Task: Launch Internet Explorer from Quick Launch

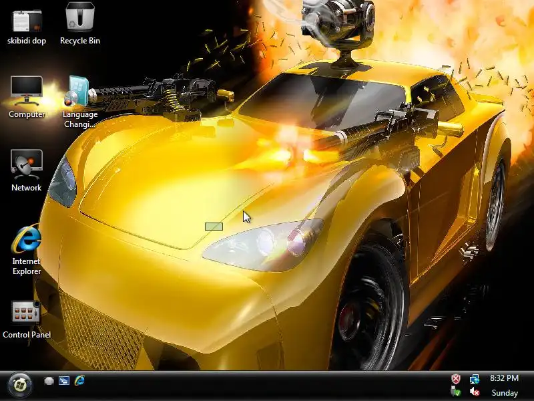Action: pyautogui.click(x=79, y=380)
